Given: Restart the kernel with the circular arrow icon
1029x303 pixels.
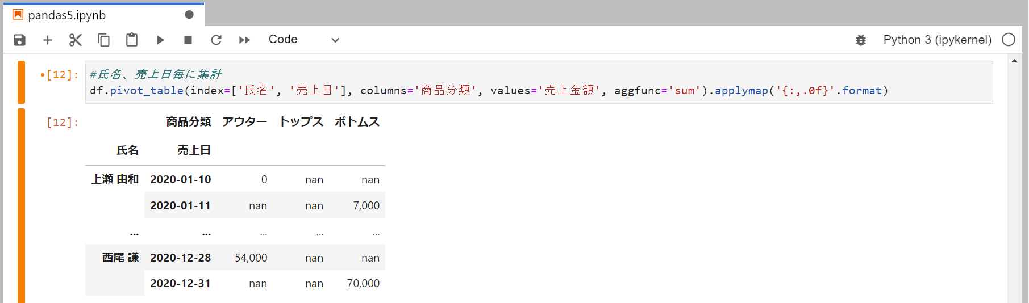Looking at the screenshot, I should [216, 40].
